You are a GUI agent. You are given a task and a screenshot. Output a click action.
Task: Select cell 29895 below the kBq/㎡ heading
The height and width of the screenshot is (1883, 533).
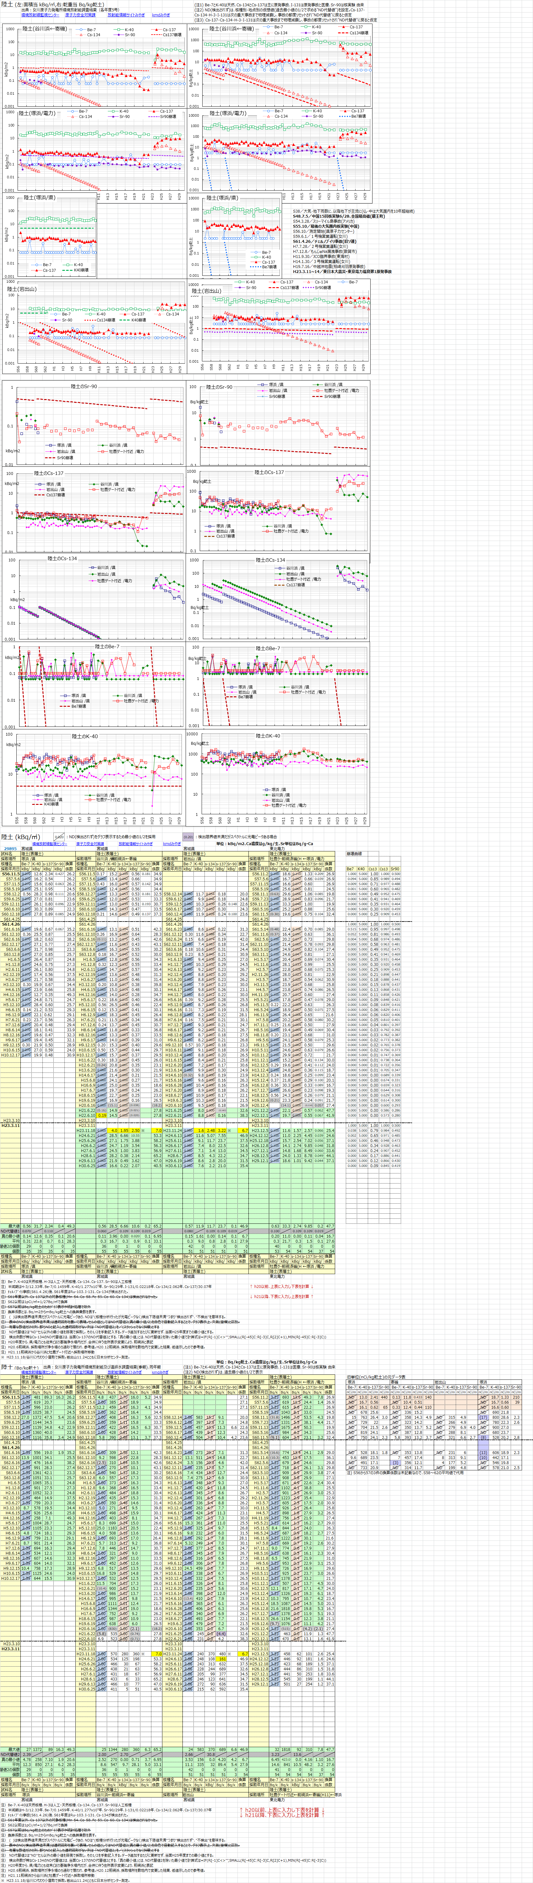click(x=10, y=848)
